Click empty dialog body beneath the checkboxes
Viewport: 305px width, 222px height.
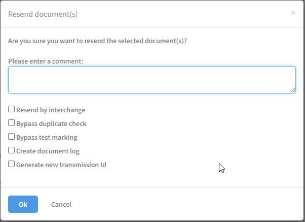(x=152, y=178)
